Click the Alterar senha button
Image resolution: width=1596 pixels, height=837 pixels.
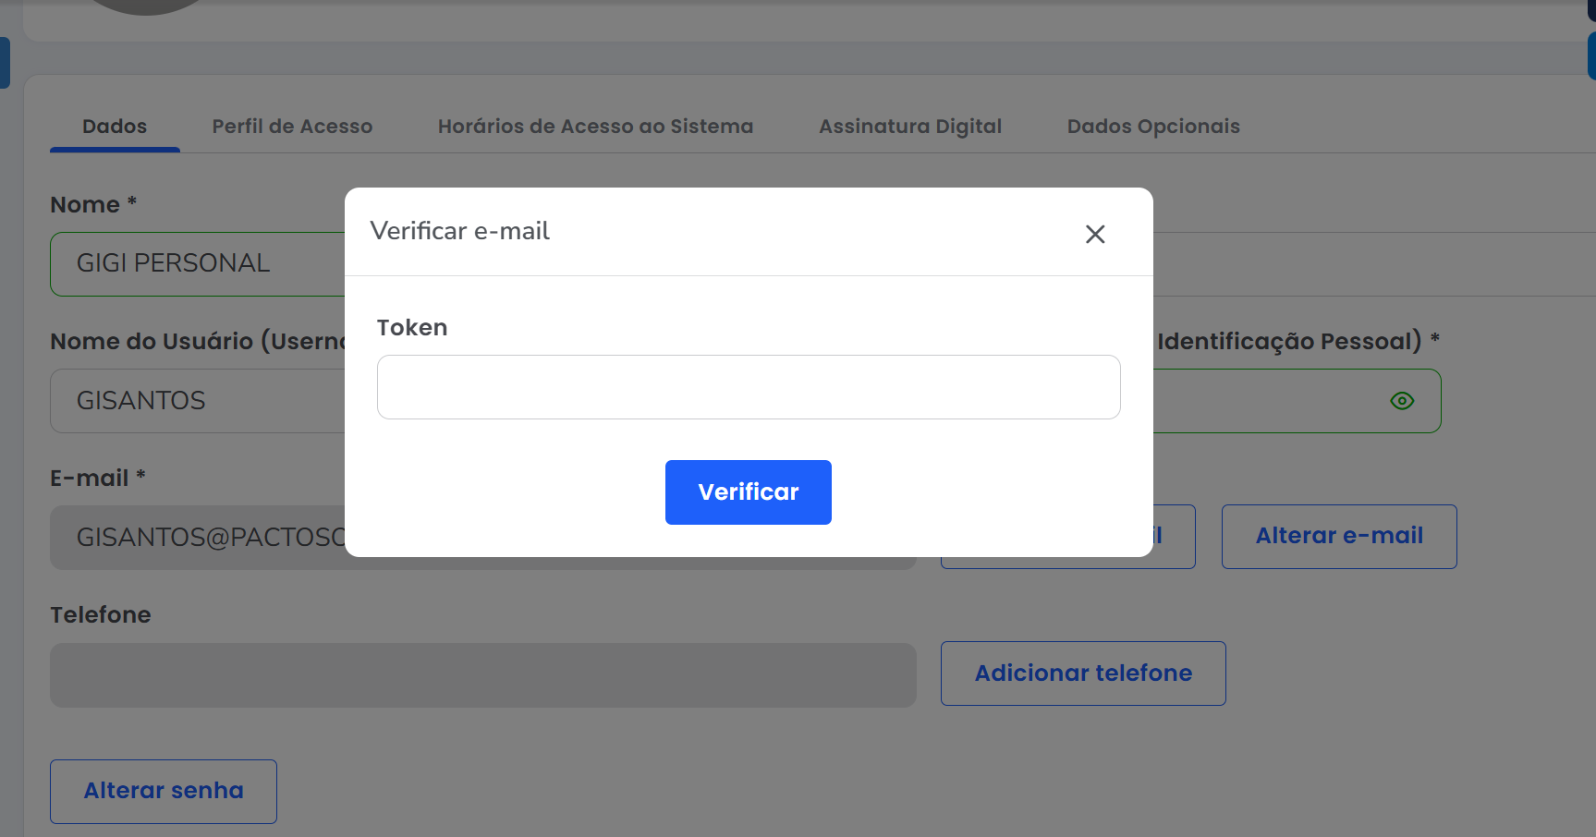tap(164, 792)
